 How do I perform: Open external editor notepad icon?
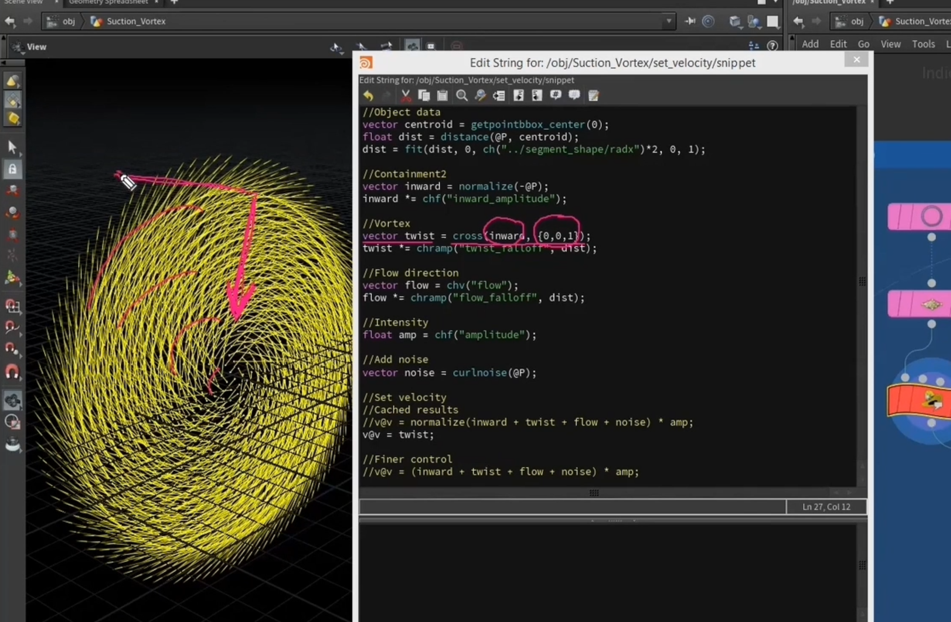click(x=593, y=96)
